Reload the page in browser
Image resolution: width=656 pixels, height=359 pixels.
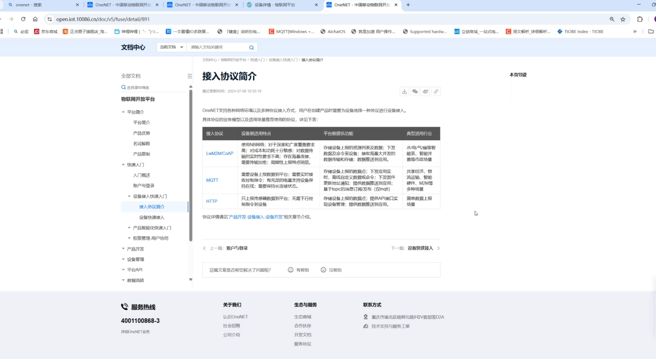(x=23, y=19)
